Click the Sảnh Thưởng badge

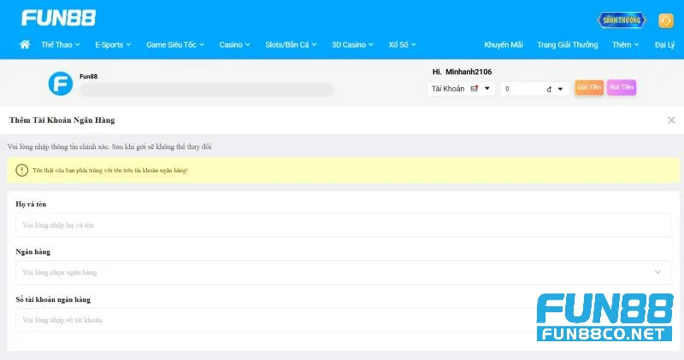tap(622, 20)
